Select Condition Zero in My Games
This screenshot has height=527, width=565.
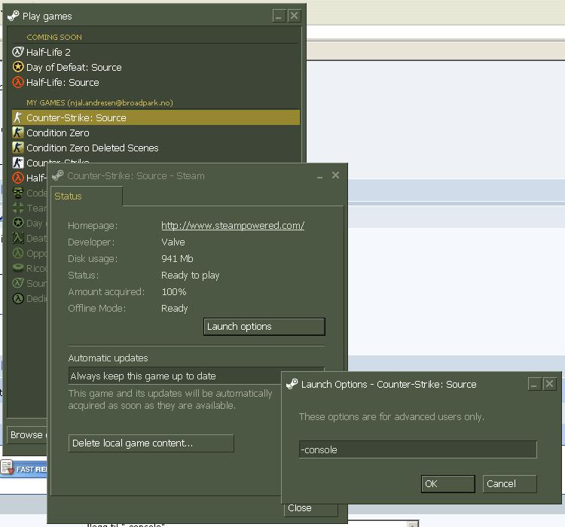(x=156, y=133)
